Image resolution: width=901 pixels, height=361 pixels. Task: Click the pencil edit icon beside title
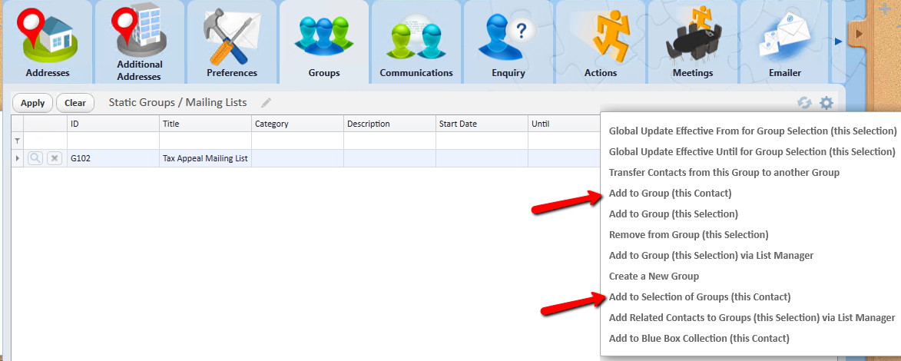[x=267, y=103]
